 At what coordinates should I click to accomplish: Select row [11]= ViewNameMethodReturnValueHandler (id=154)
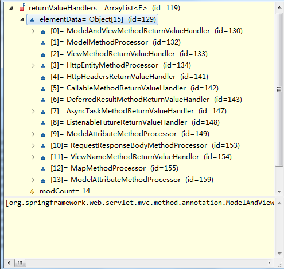point(141,157)
